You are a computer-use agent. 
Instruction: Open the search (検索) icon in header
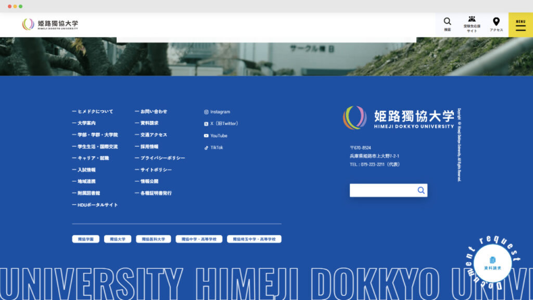(447, 24)
